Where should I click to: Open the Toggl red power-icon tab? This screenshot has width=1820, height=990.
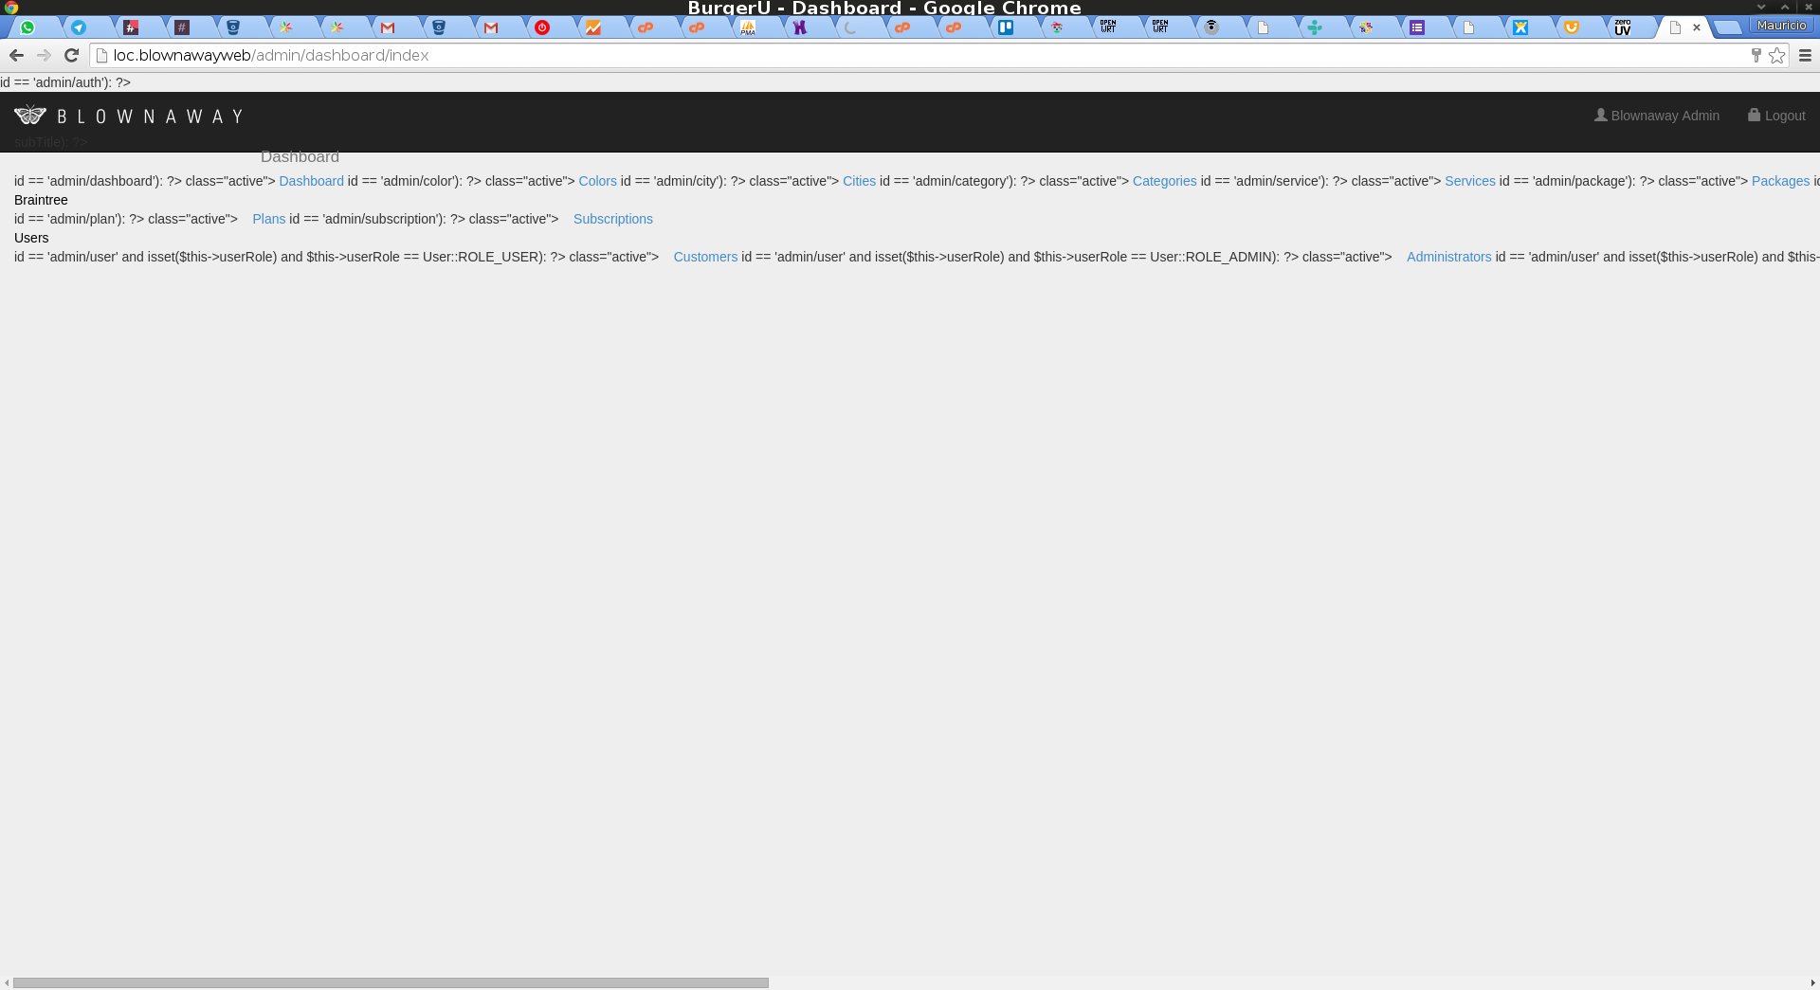tap(542, 27)
